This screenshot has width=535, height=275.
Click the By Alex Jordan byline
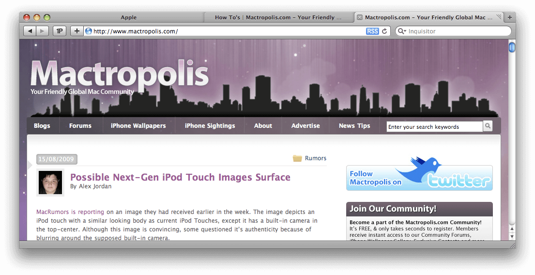click(x=91, y=186)
